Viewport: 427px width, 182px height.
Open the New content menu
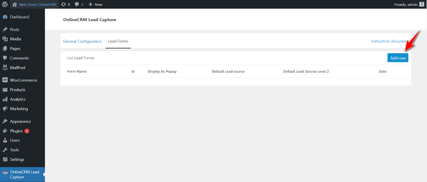[95, 4]
